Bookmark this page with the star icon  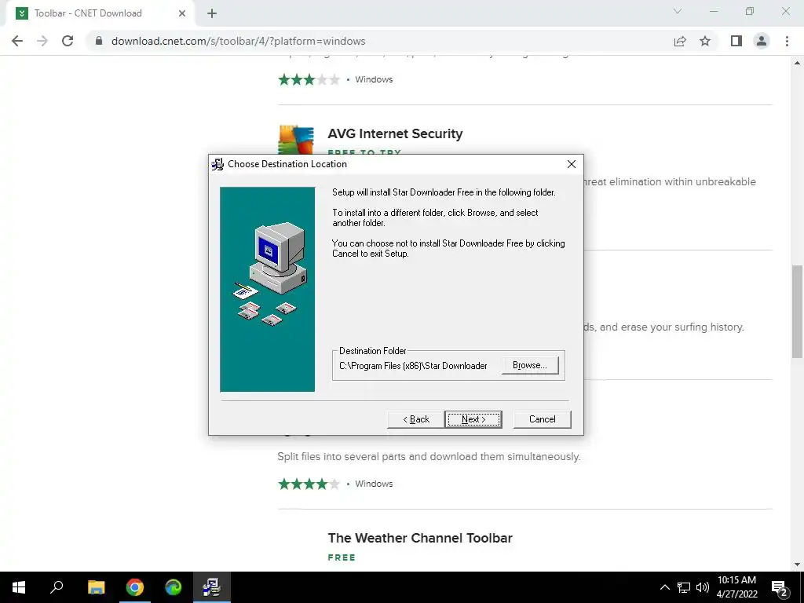[x=705, y=41]
